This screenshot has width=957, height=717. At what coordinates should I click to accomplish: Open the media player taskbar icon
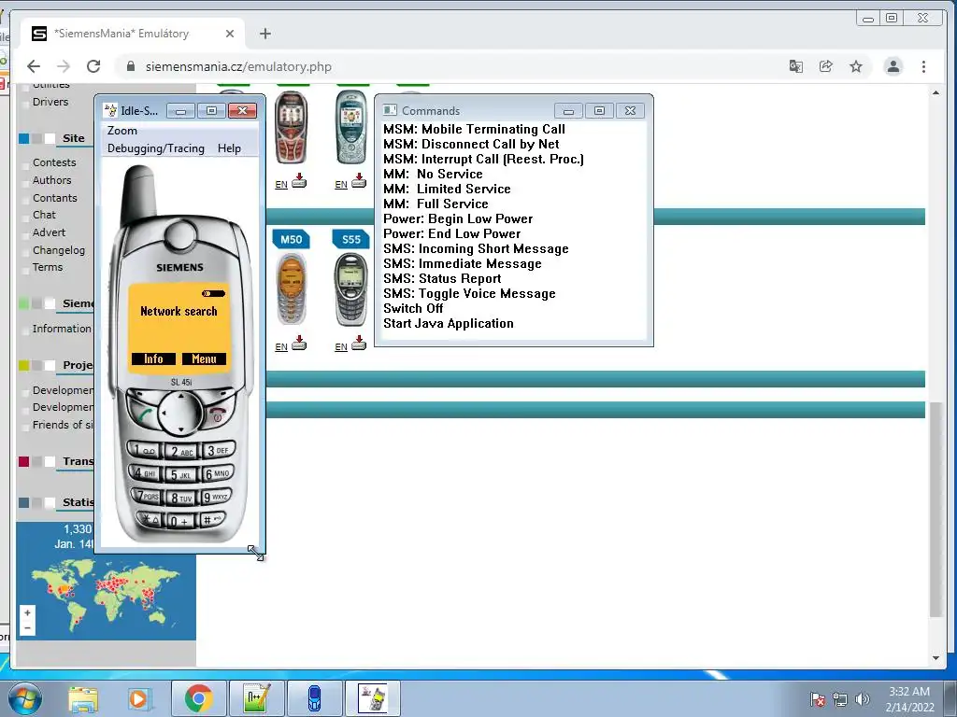coord(138,698)
